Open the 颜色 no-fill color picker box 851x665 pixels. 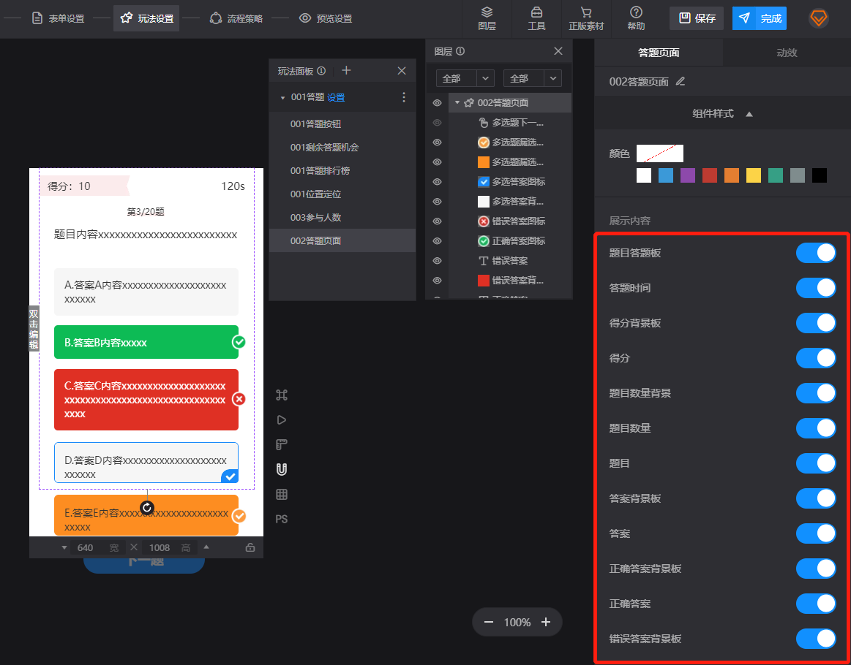point(660,153)
